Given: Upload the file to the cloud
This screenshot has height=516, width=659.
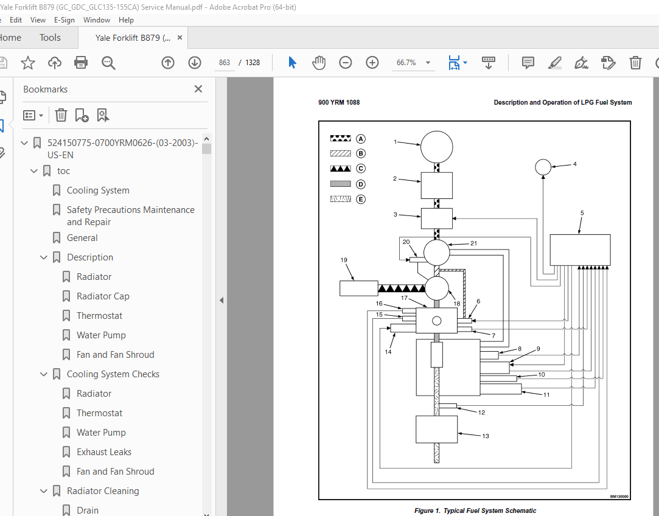Looking at the screenshot, I should point(54,63).
